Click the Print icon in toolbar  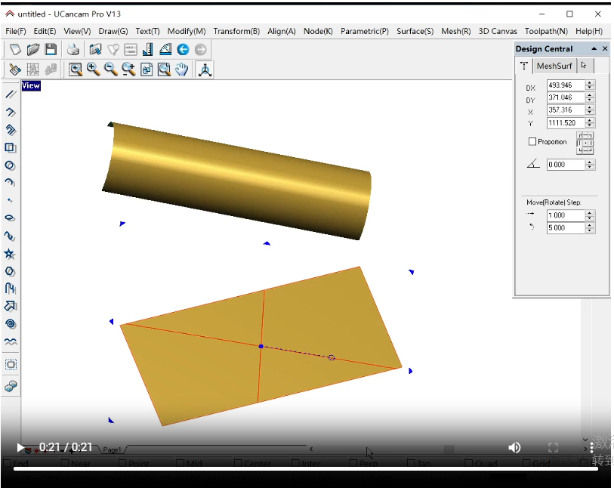click(73, 50)
